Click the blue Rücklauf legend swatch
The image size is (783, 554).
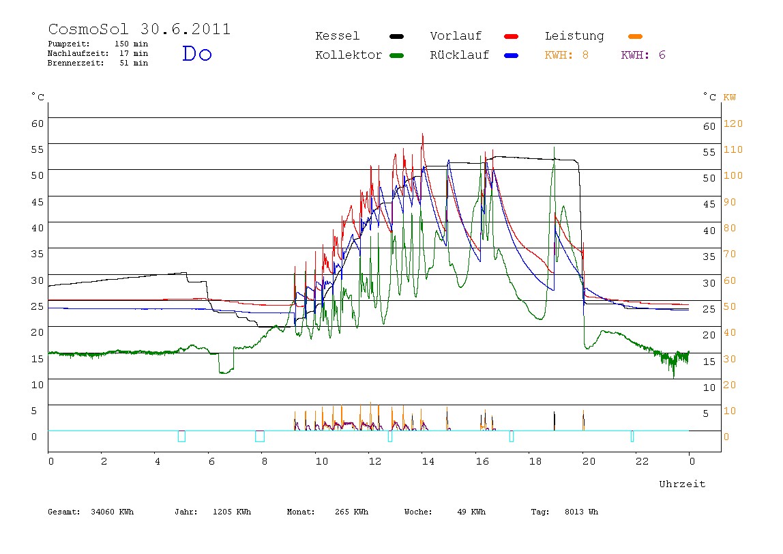pos(512,55)
